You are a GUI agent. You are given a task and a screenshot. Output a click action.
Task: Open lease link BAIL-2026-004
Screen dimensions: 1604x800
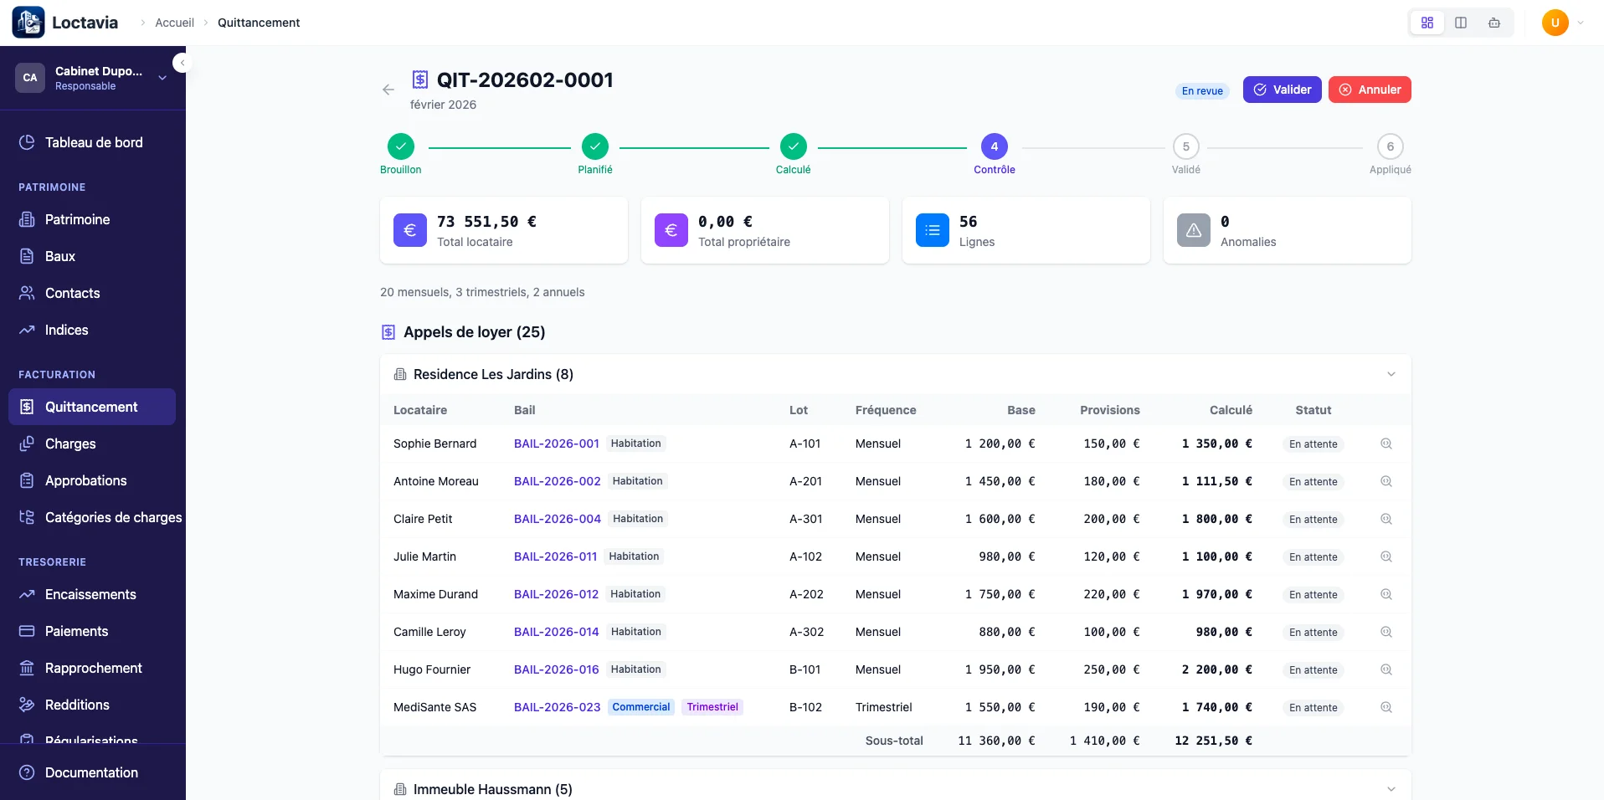pyautogui.click(x=557, y=519)
